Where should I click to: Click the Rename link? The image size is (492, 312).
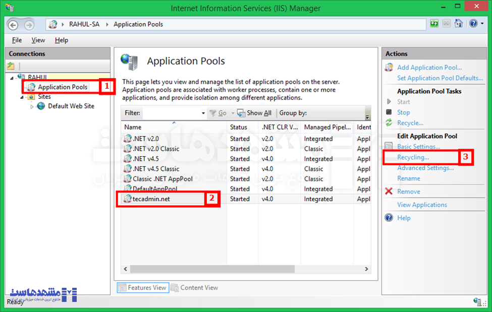pos(409,178)
